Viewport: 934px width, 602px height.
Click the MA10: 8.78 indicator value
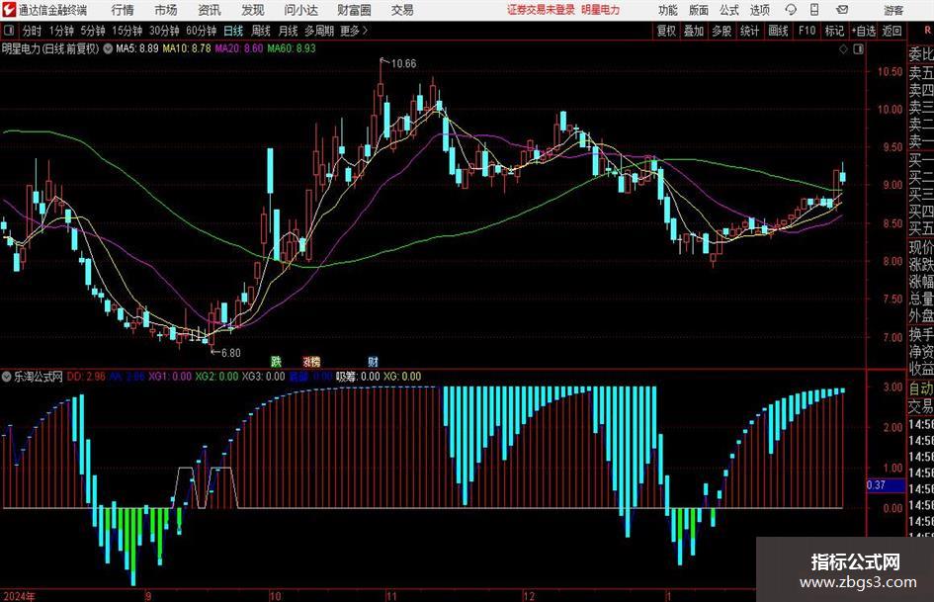pyautogui.click(x=187, y=48)
